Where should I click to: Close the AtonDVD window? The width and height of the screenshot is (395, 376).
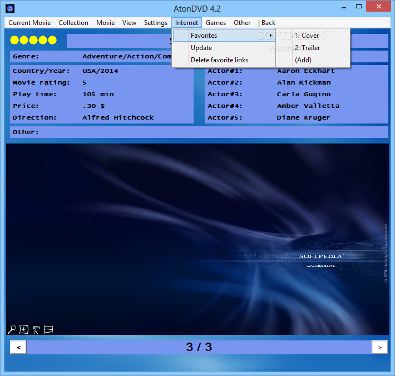[379, 7]
